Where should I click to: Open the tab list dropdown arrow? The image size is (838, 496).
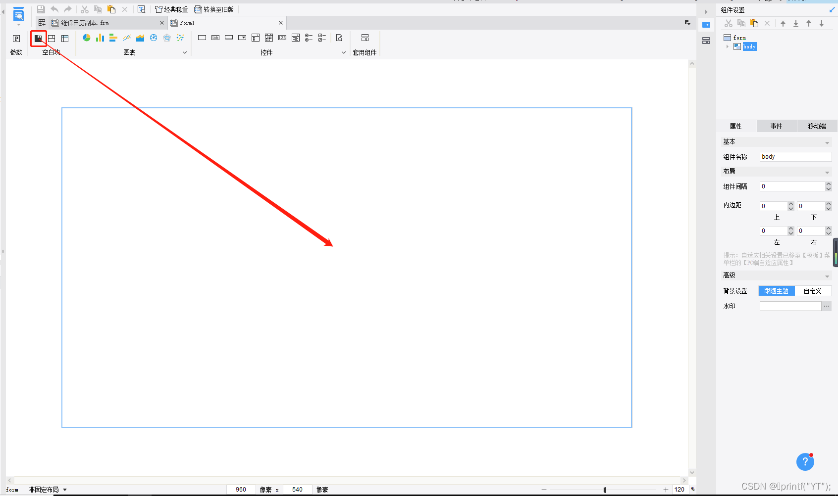(x=687, y=23)
